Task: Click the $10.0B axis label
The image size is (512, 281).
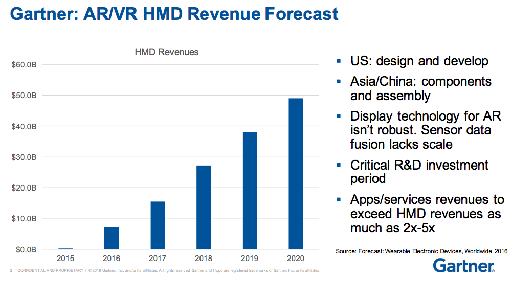Action: [24, 218]
